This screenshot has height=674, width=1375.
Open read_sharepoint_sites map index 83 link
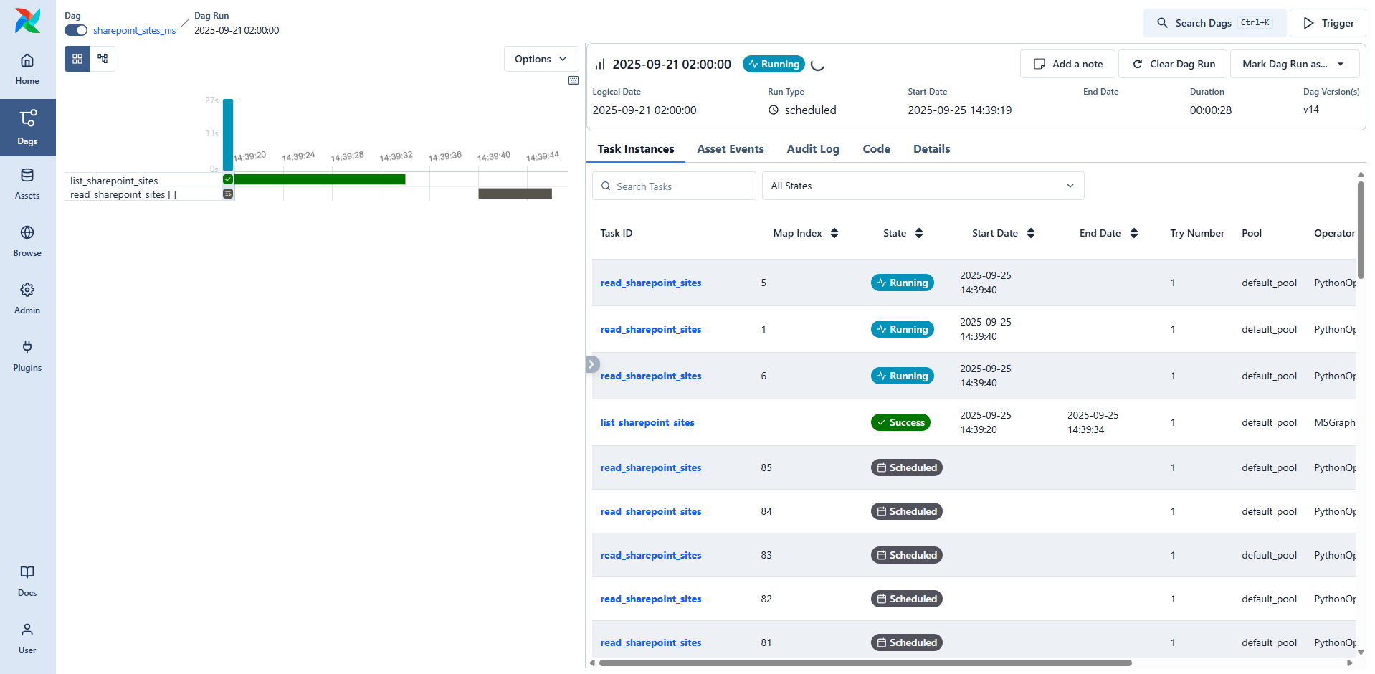(651, 555)
